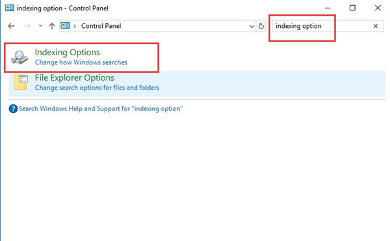Click the blue help question mark icon

click(x=13, y=109)
